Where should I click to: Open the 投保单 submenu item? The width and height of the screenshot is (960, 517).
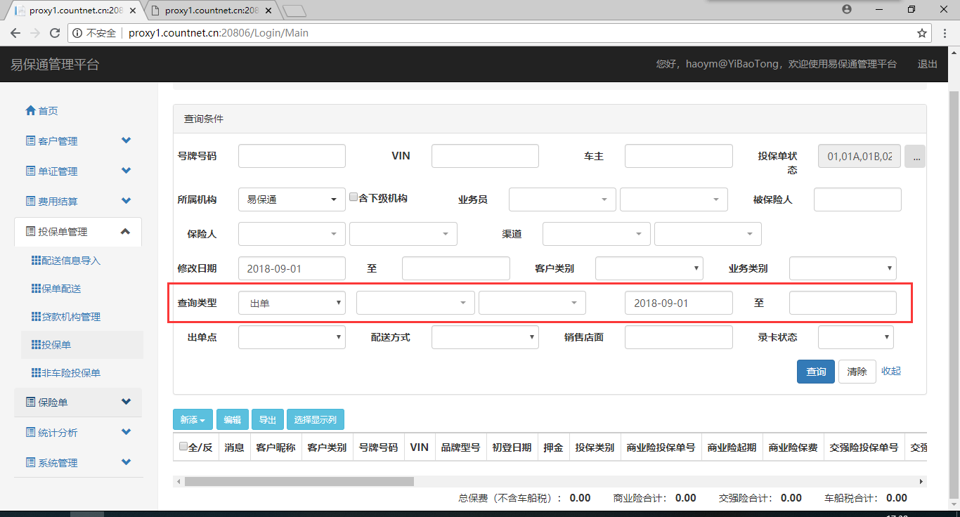coord(56,345)
